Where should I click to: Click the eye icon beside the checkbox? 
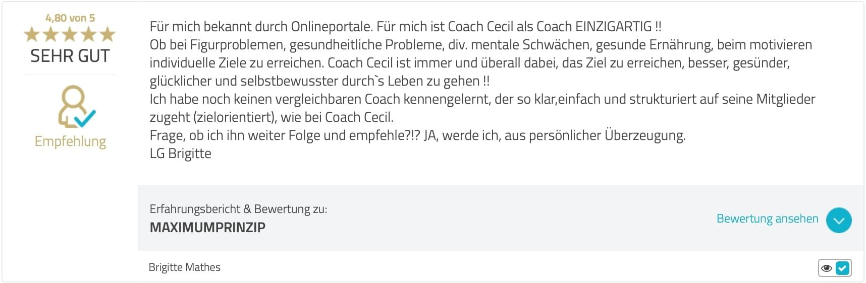[x=827, y=268]
